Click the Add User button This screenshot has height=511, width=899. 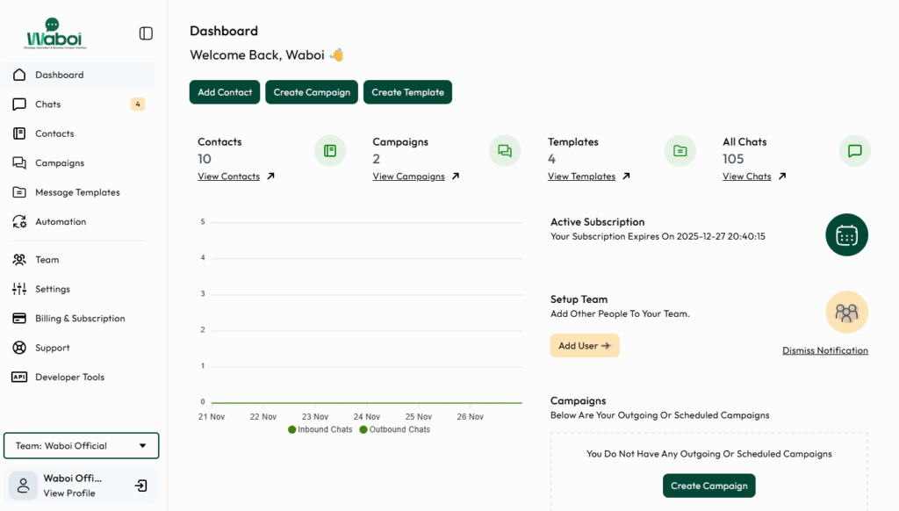[x=584, y=345]
